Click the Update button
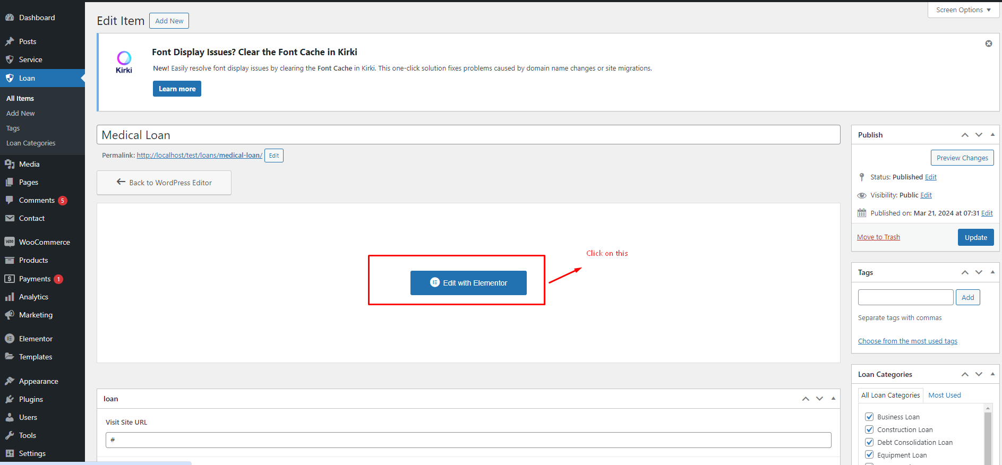The height and width of the screenshot is (465, 1002). tap(976, 237)
